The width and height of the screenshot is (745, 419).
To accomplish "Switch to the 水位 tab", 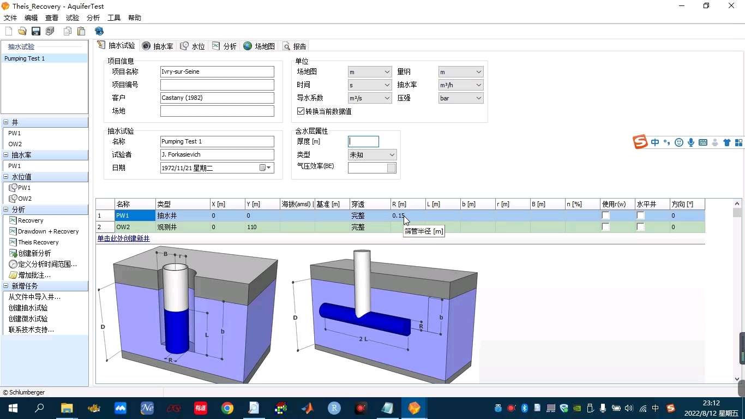I will click(x=193, y=46).
